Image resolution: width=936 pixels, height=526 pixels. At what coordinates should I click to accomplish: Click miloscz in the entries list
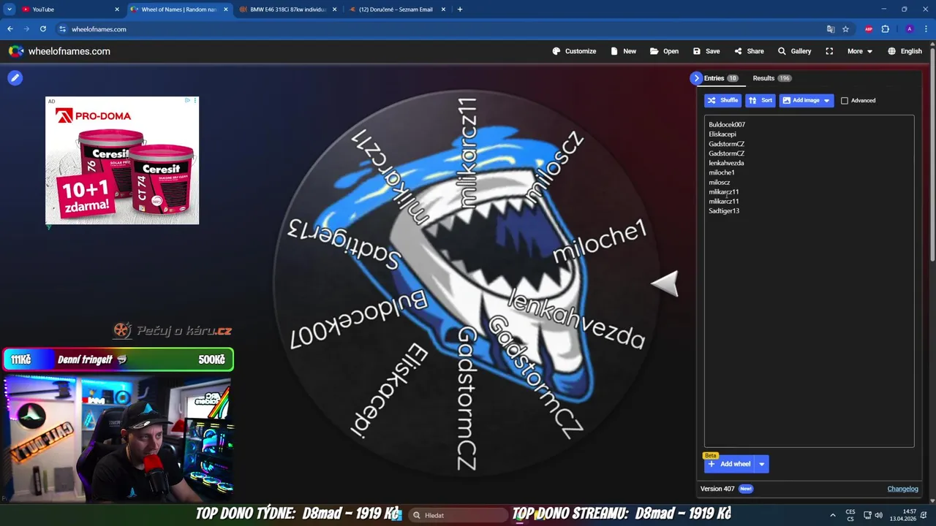coord(719,182)
